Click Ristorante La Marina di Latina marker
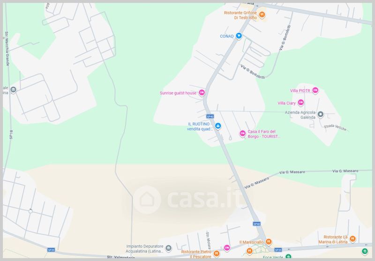 (x=352, y=239)
